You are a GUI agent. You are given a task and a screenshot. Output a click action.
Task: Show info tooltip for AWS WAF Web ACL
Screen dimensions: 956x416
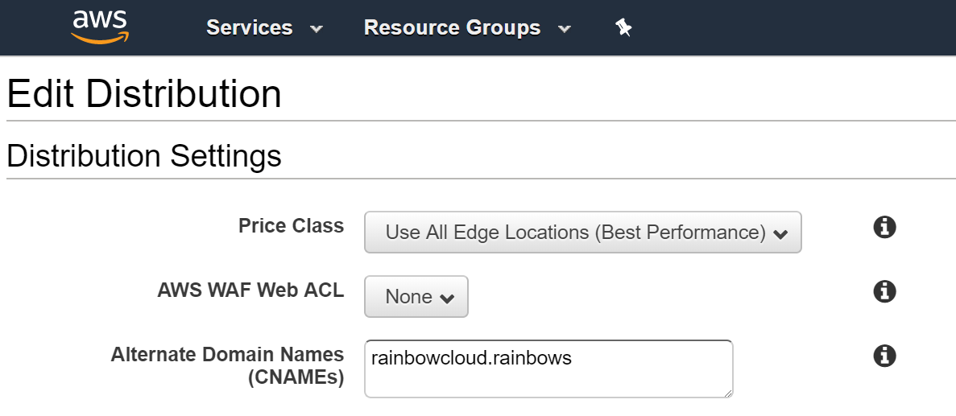coord(884,291)
